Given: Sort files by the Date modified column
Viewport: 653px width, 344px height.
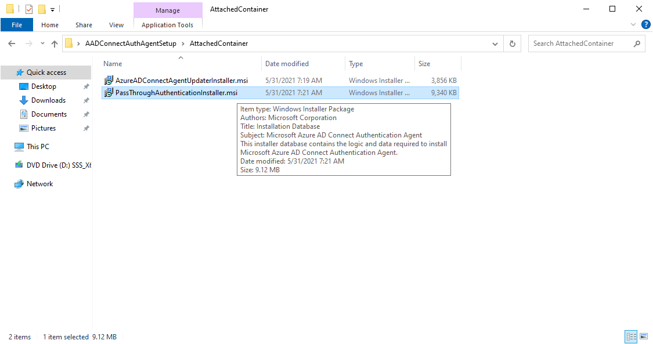Looking at the screenshot, I should click(287, 64).
